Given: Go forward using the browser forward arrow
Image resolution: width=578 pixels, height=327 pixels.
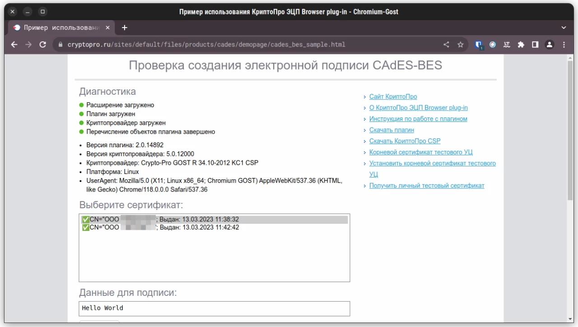Looking at the screenshot, I should point(28,45).
